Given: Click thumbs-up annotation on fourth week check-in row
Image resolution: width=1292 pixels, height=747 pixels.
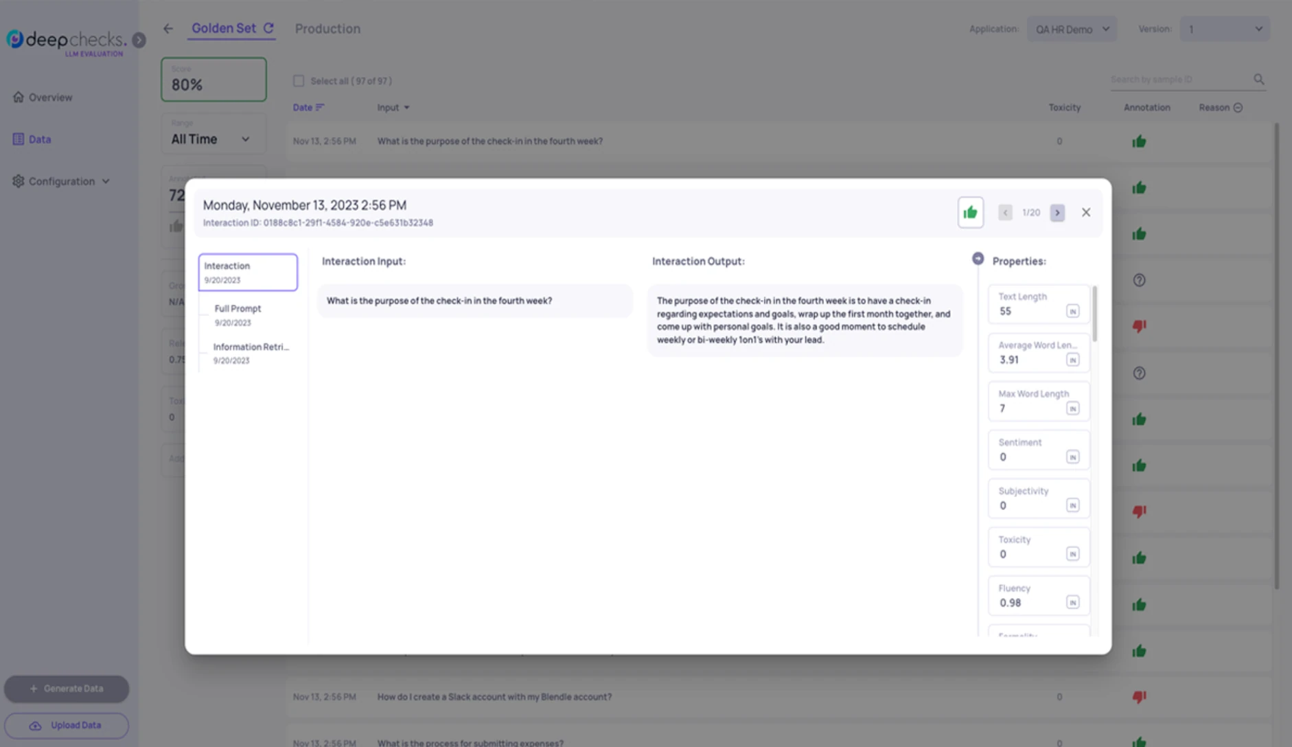Looking at the screenshot, I should pos(1139,141).
